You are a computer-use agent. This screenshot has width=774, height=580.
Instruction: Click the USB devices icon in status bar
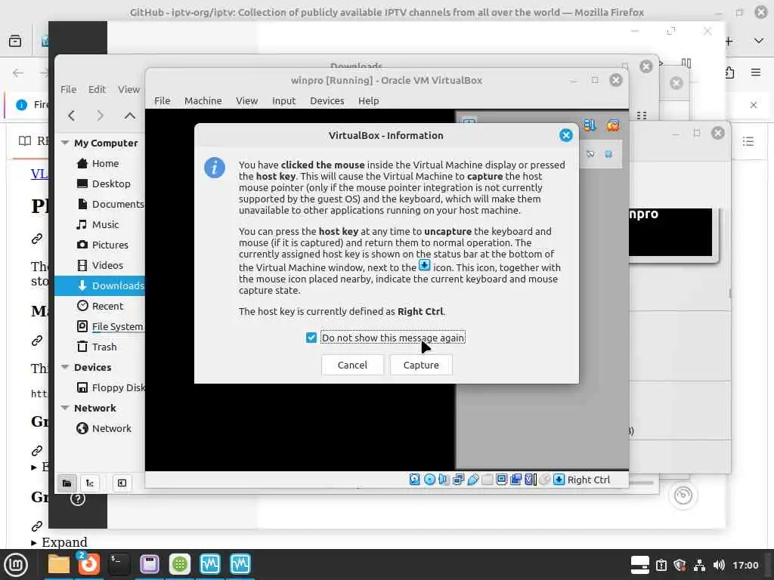click(x=473, y=480)
